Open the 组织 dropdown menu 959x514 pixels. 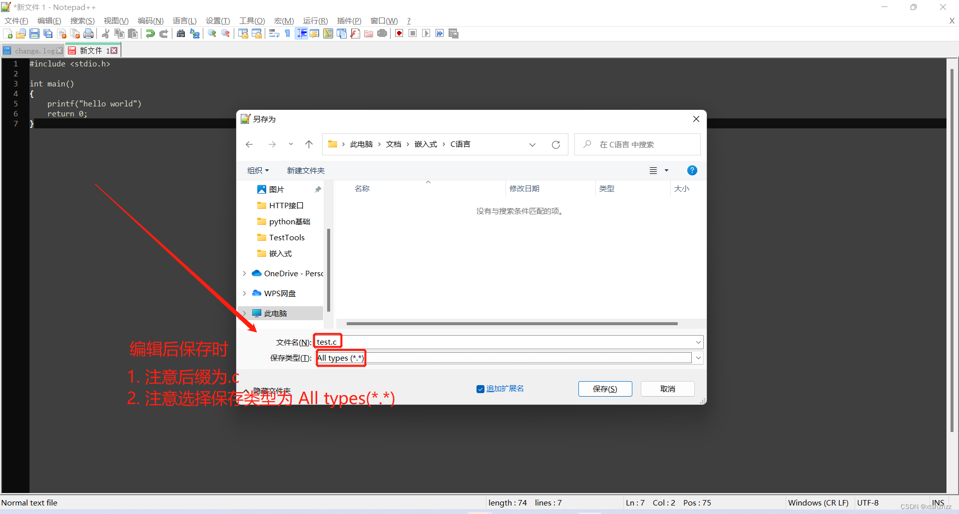click(x=258, y=170)
